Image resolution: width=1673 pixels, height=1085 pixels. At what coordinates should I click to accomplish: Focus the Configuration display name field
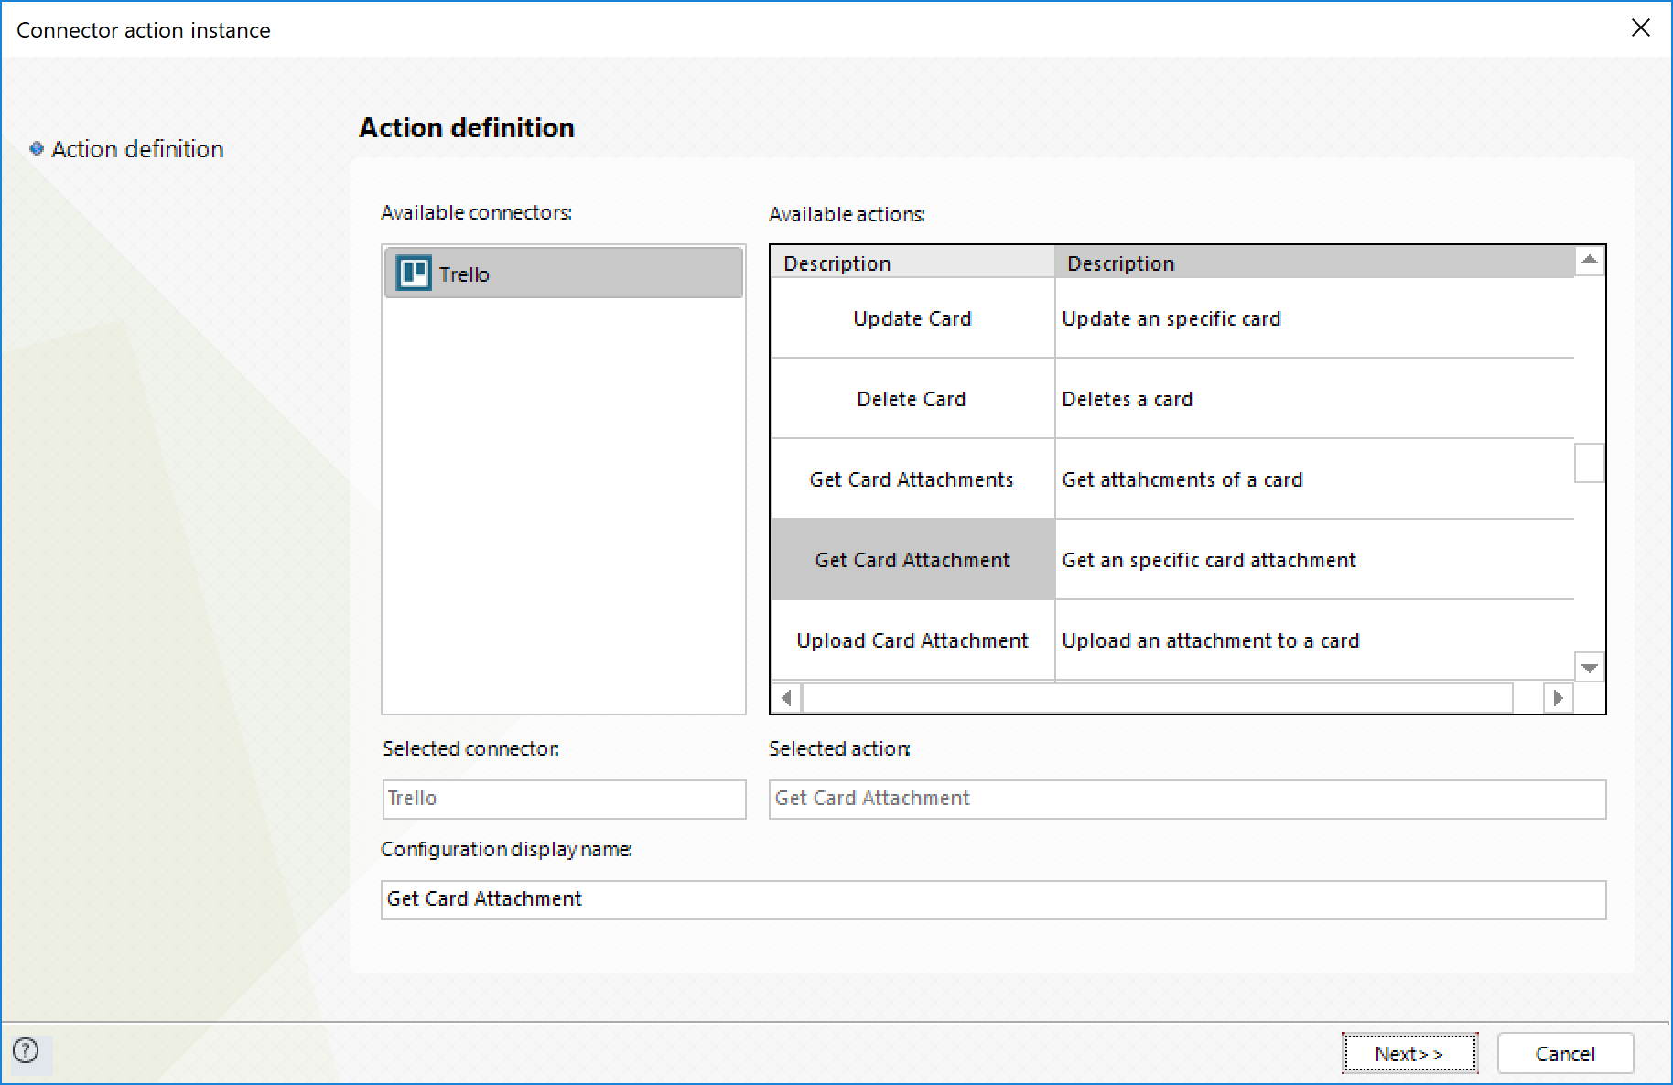[x=993, y=899]
